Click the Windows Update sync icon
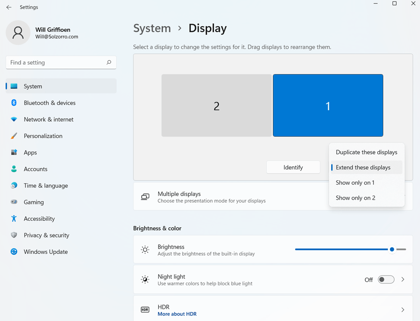 point(14,252)
